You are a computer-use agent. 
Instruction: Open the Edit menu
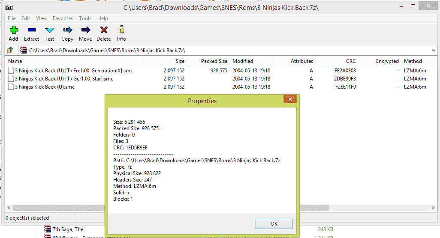[x=26, y=18]
